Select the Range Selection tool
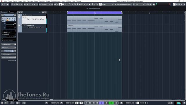Viewport: 186px width, 105px height. pos(63,4)
